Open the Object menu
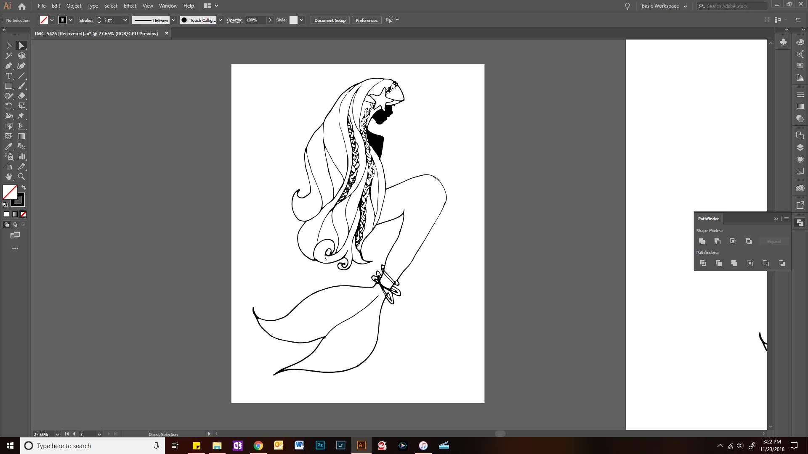This screenshot has width=808, height=454. click(x=74, y=6)
